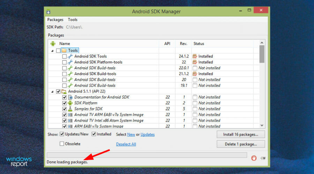Click wrench icon for Build-tools 19.1
The width and height of the screenshot is (314, 174).
[70, 86]
